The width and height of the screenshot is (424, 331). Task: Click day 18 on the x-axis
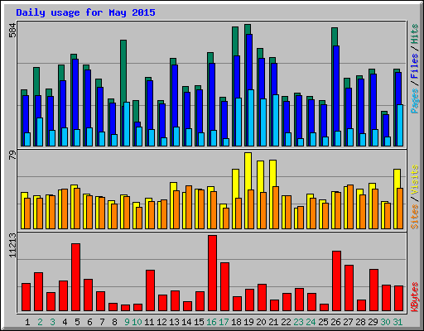(x=236, y=322)
